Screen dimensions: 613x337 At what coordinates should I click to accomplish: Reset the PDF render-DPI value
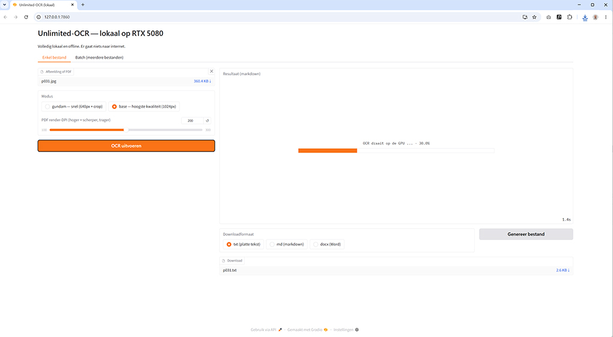tap(207, 120)
